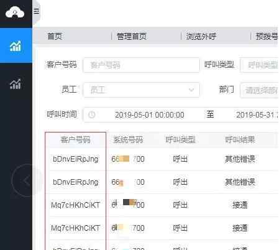Click the cloud logo icon
The image size is (279, 250).
(x=15, y=12)
